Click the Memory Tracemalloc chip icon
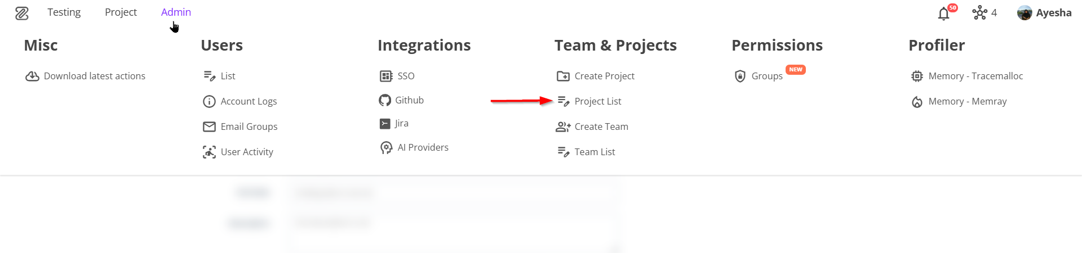 [x=917, y=76]
